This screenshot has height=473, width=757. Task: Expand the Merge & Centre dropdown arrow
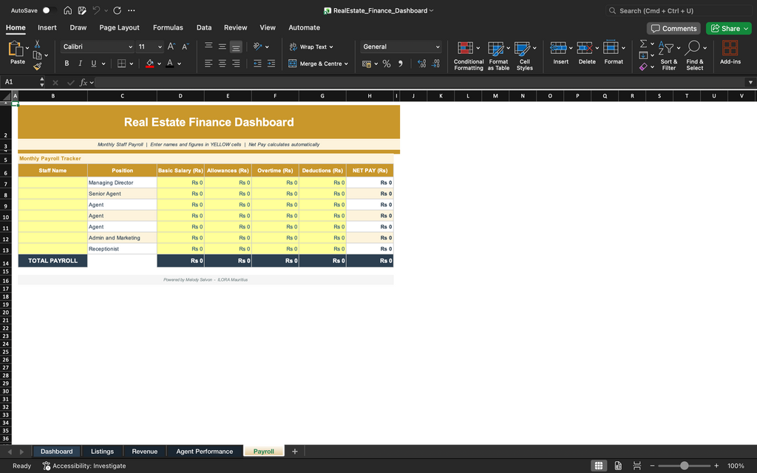point(346,64)
